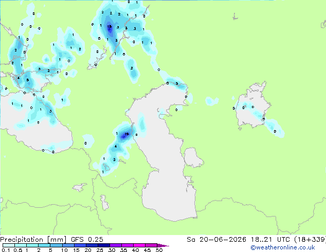Screen dimensions: 326x252
Task: Click the legend label '0.1'
Action: coord(6,250)
